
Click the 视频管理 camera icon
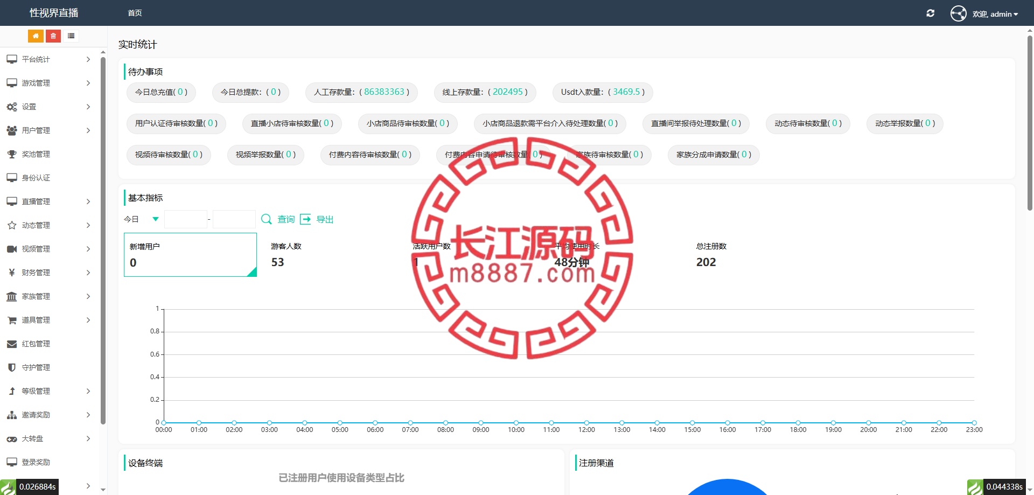[12, 249]
